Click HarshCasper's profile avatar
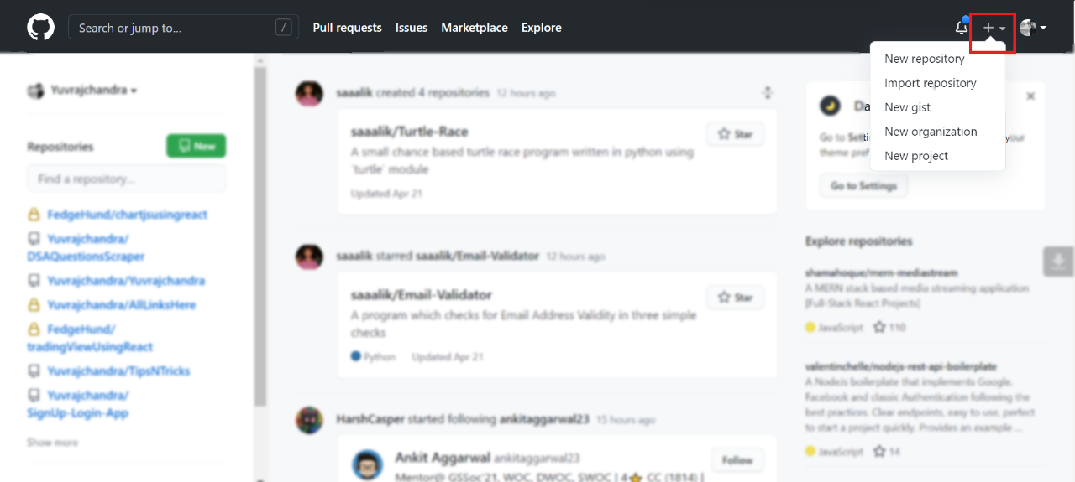 [309, 419]
